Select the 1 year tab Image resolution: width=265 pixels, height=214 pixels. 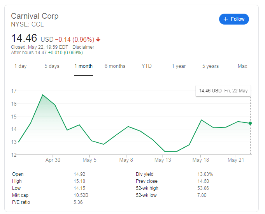coord(179,66)
